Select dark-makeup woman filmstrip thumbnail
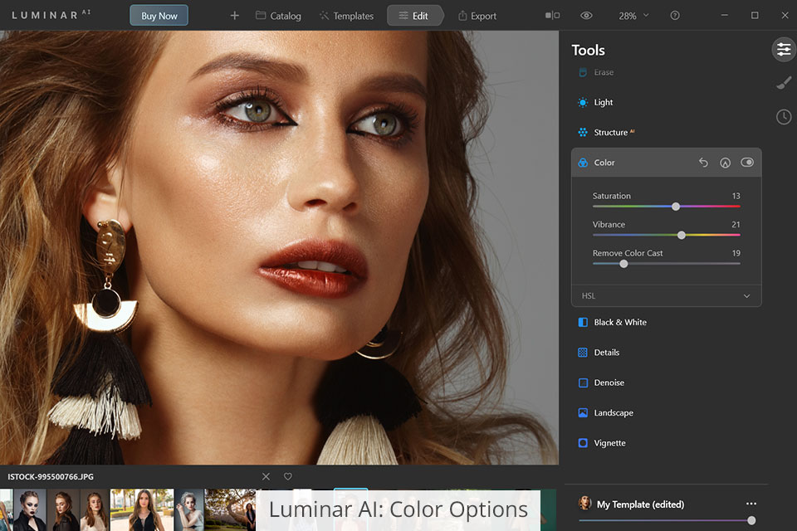The image size is (797, 531). [x=30, y=510]
